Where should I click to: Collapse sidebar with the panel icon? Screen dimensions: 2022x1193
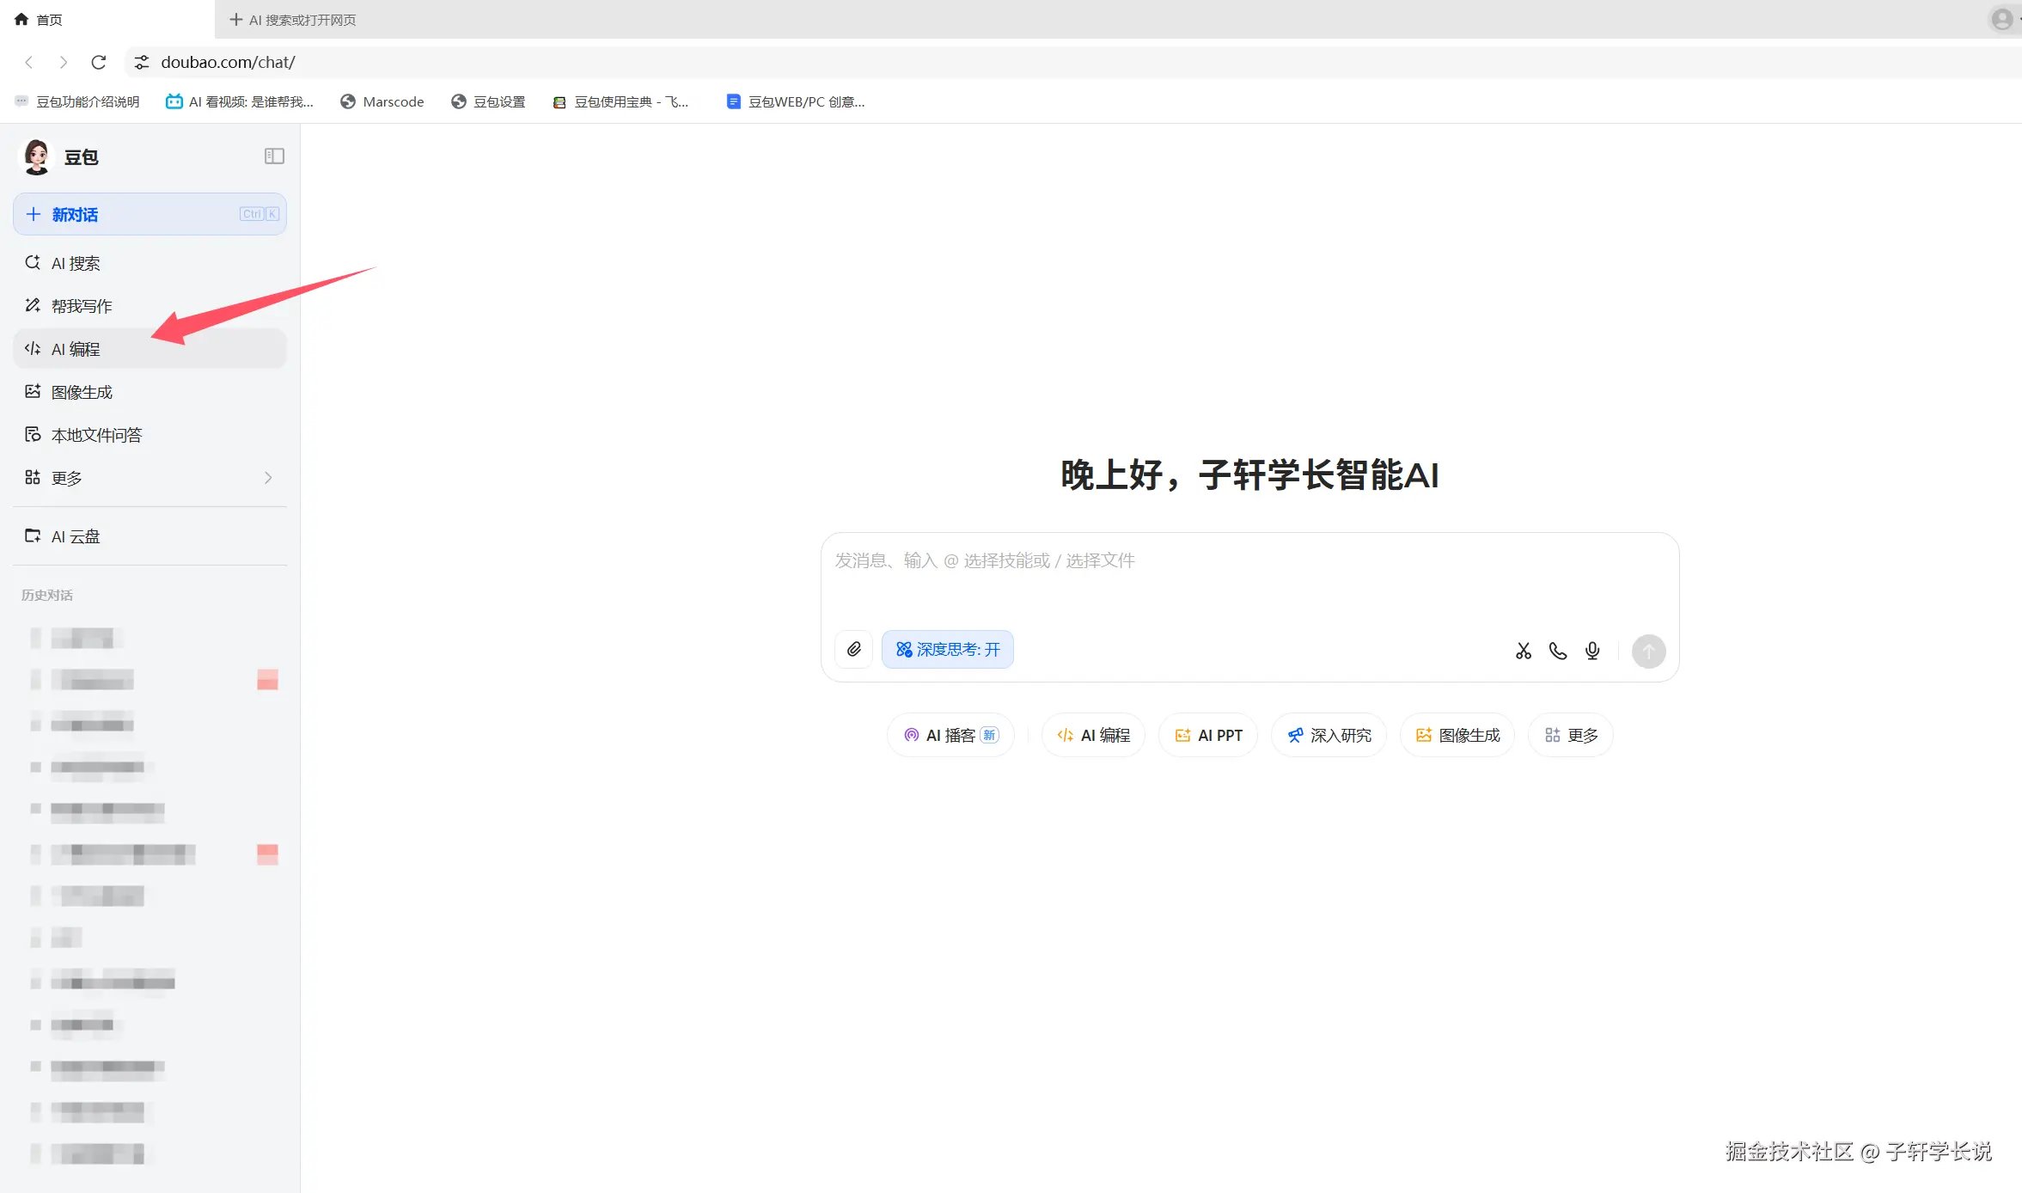274,156
